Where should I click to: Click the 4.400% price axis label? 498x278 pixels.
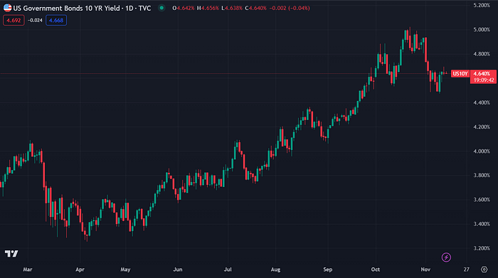tap(482, 103)
